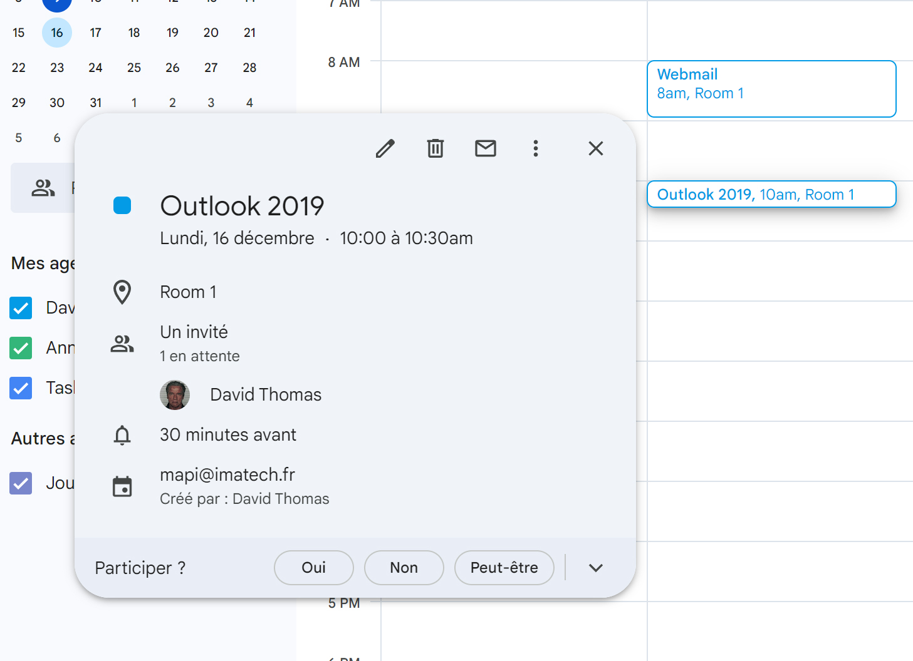Screen dimensions: 913x661
Task: Toggle the green Ann calendar checkbox
Action: (x=21, y=348)
